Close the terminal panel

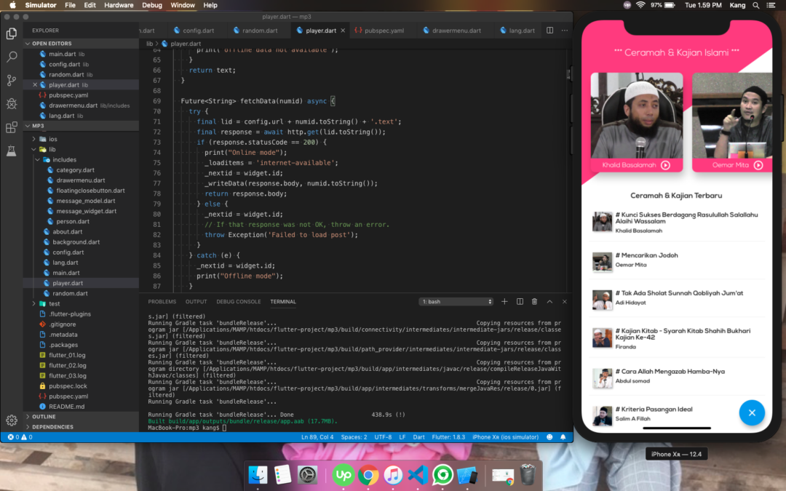565,302
